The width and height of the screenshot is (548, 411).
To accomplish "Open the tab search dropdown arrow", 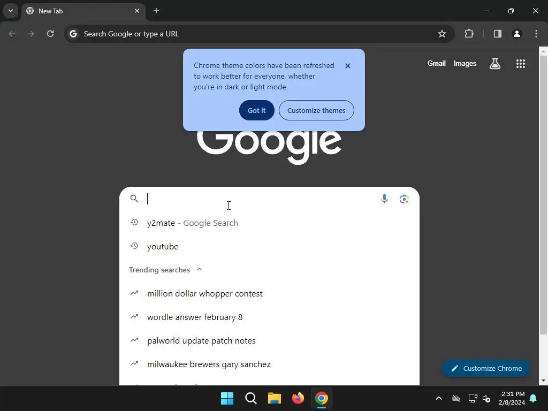I will 11,11.
